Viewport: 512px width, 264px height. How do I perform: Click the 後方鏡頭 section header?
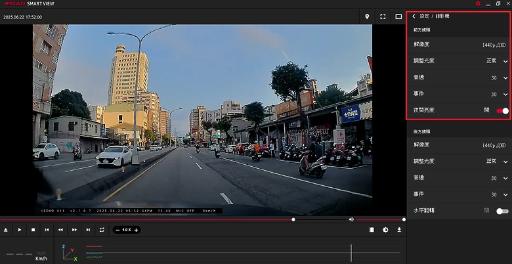coord(422,132)
